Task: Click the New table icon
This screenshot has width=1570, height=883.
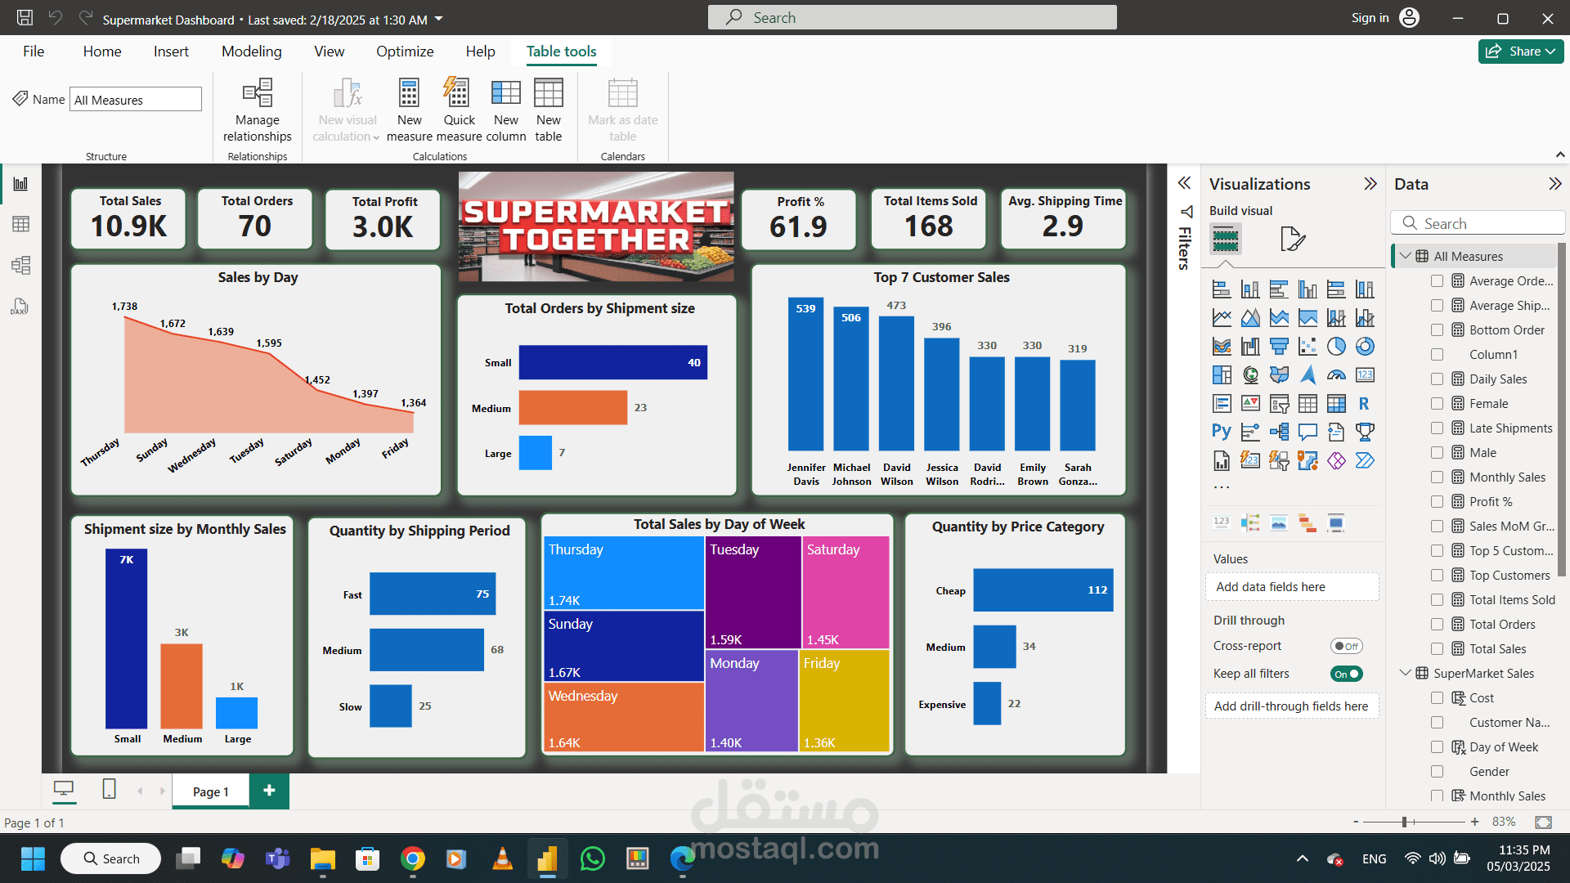Action: coord(548,94)
